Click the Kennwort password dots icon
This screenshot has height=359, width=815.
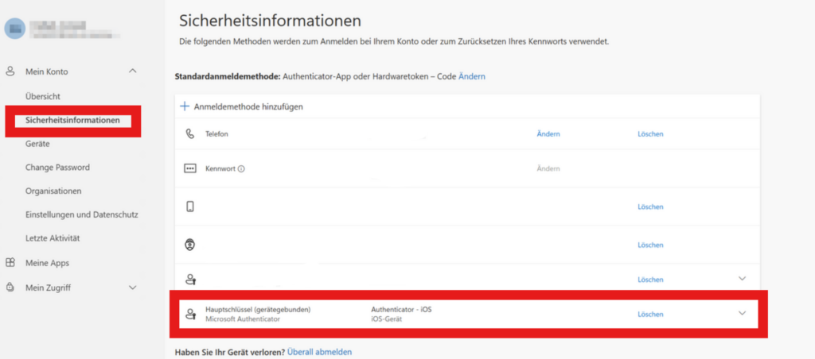tap(189, 168)
